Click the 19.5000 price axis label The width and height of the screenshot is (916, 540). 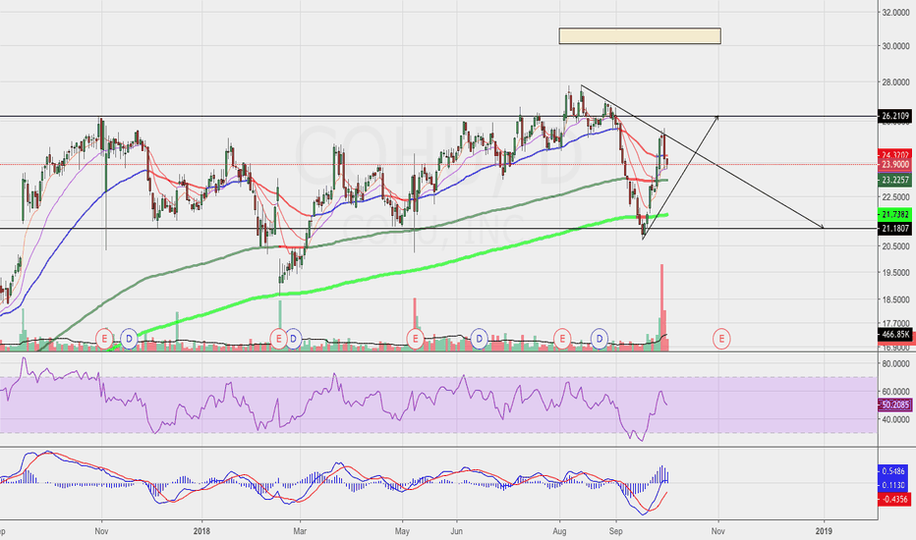click(x=895, y=273)
